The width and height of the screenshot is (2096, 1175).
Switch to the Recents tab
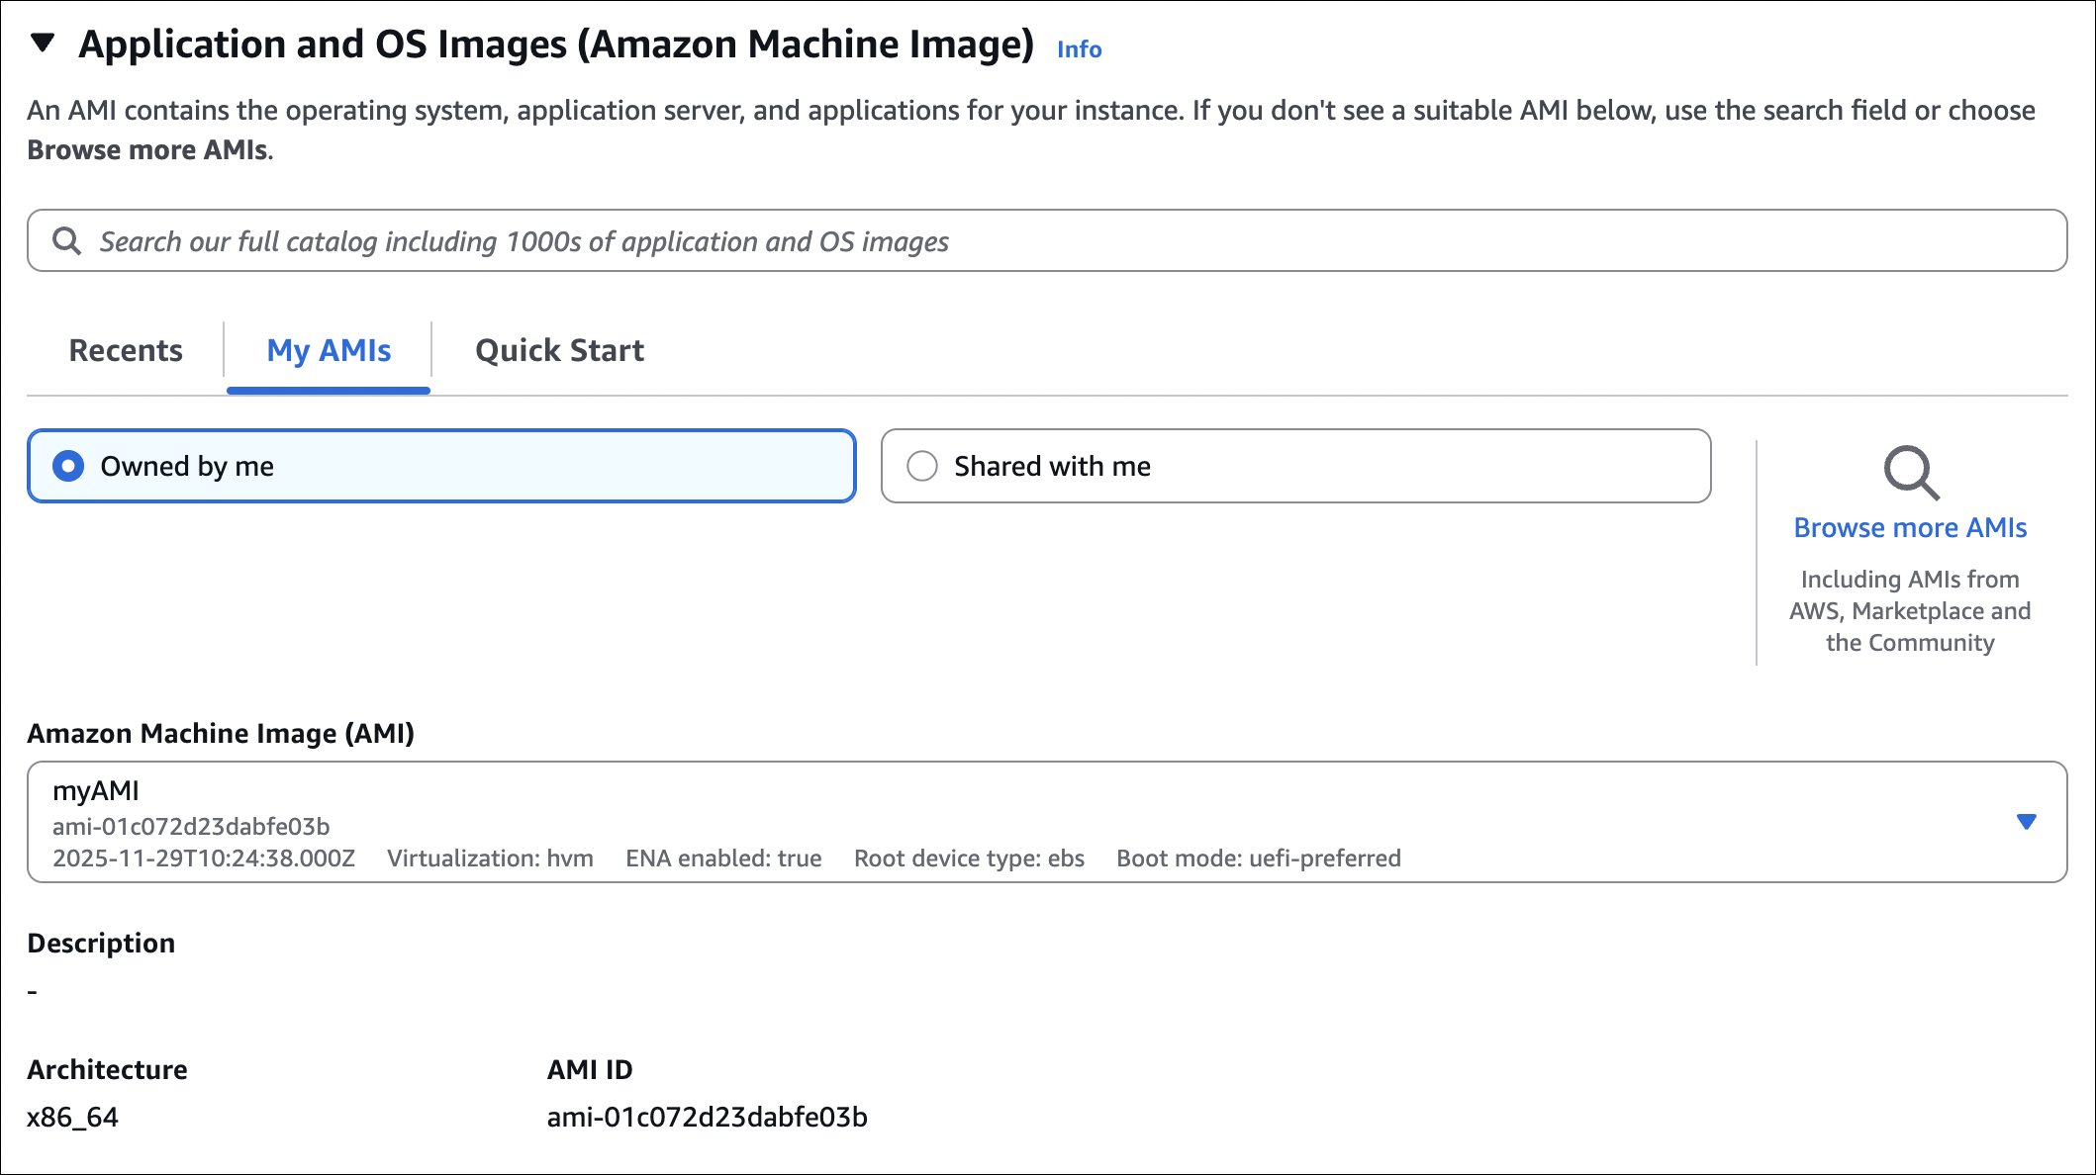pyautogui.click(x=126, y=350)
